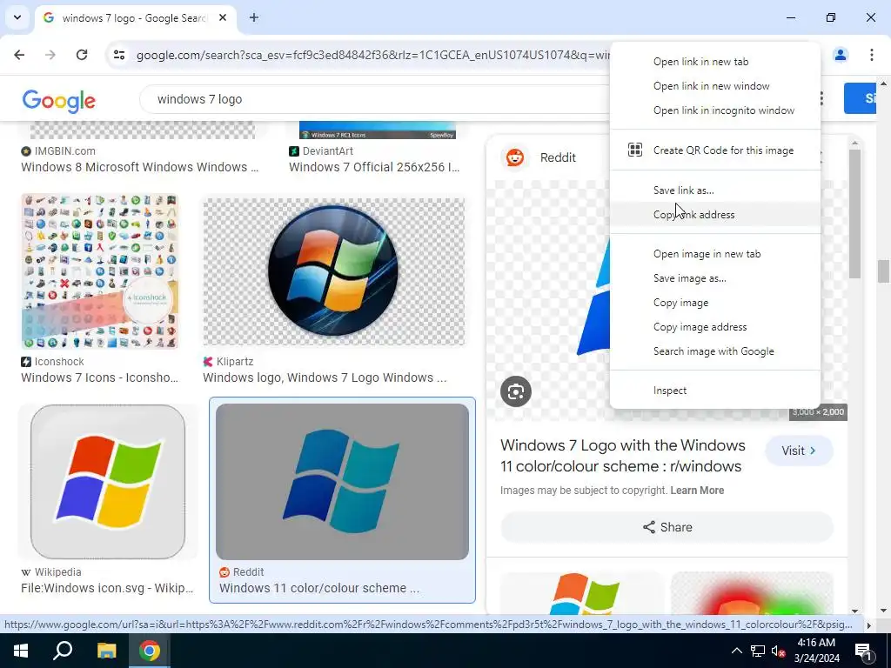Click the Visit button in preview panel
Viewport: 891px width, 668px height.
pyautogui.click(x=799, y=451)
